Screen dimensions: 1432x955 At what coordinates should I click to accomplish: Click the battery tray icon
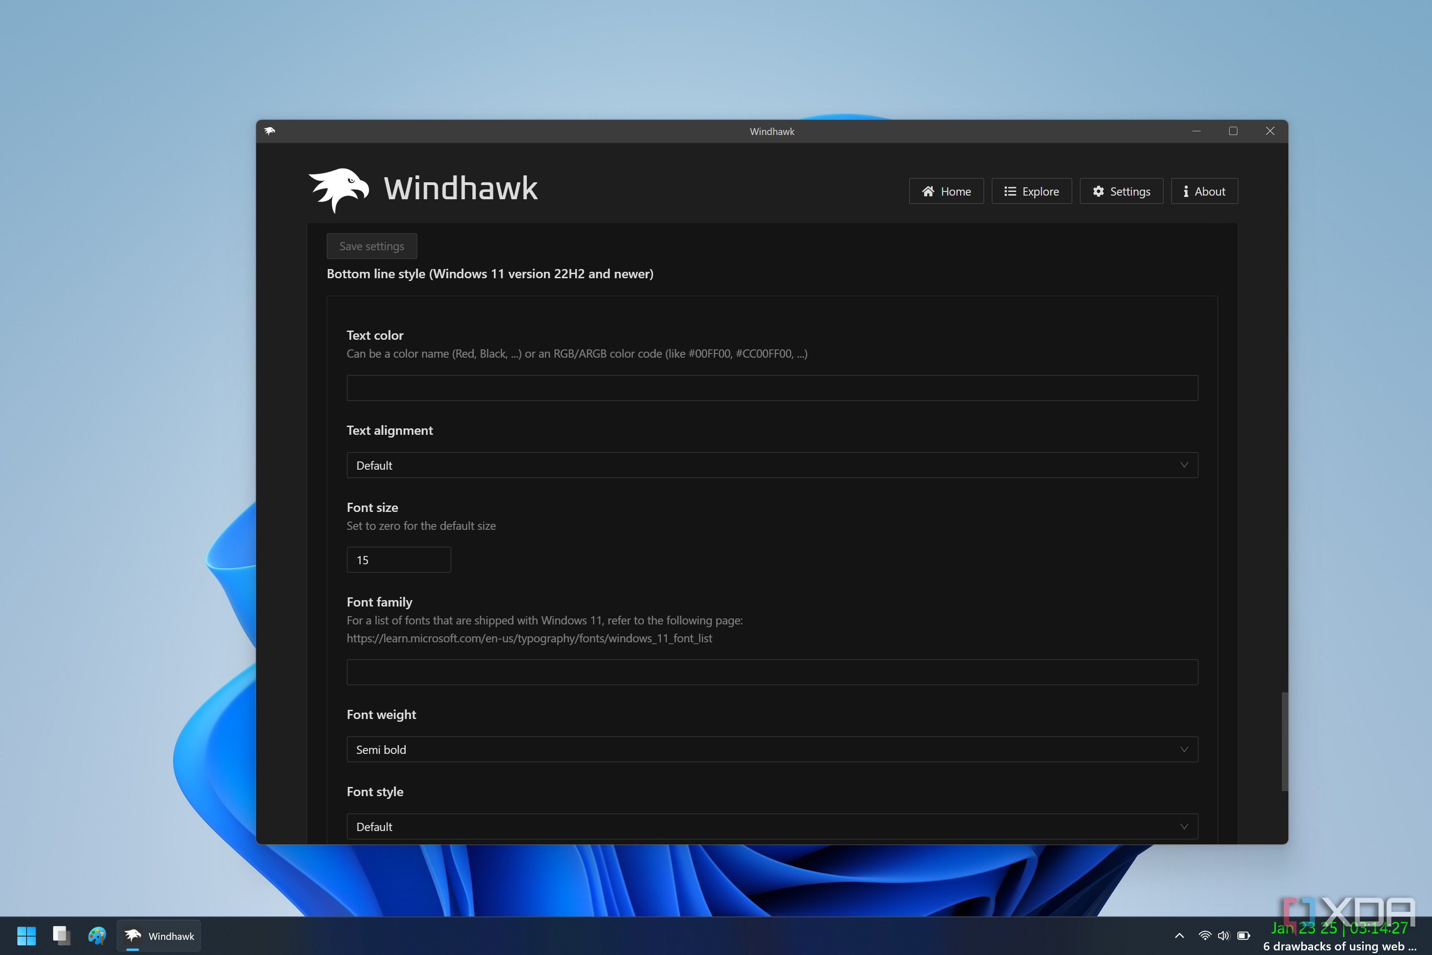click(x=1244, y=936)
